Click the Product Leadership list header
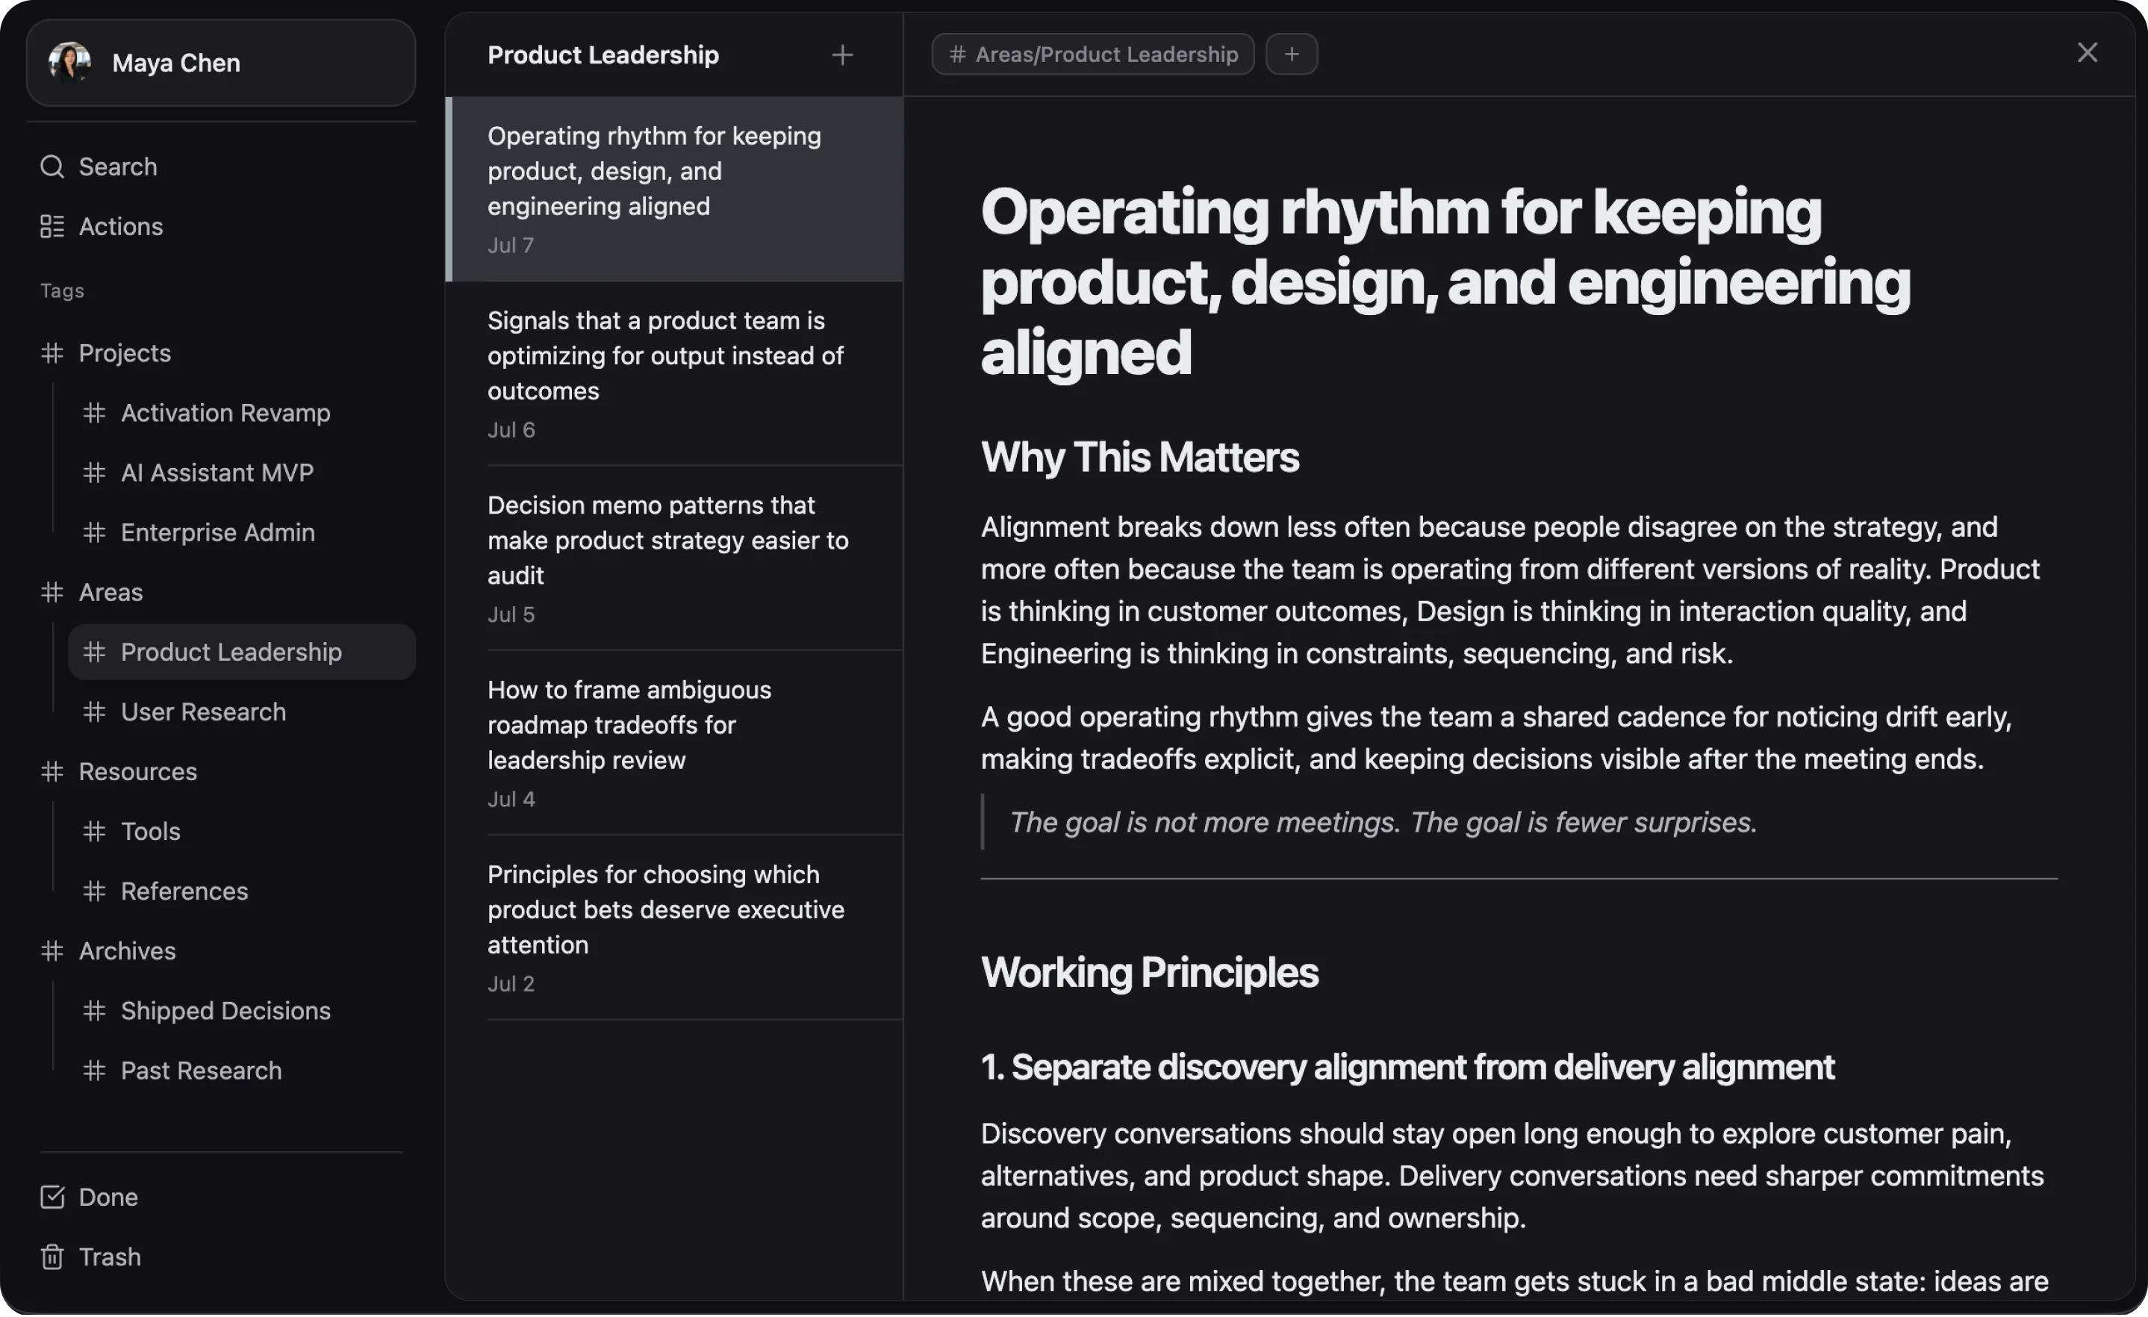This screenshot has height=1317, width=2148. [x=603, y=55]
